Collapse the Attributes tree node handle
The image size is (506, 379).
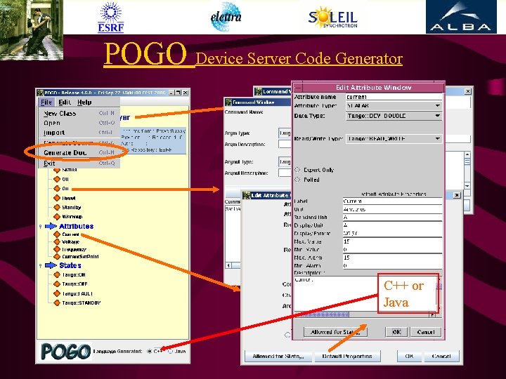(40, 227)
